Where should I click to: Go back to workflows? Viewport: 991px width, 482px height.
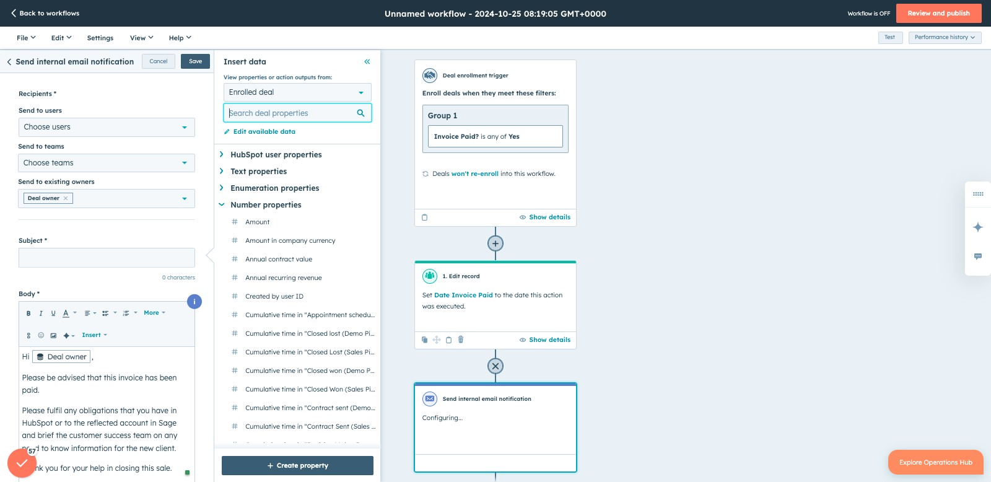(45, 13)
